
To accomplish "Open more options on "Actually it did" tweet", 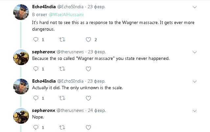I will [x=195, y=82].
